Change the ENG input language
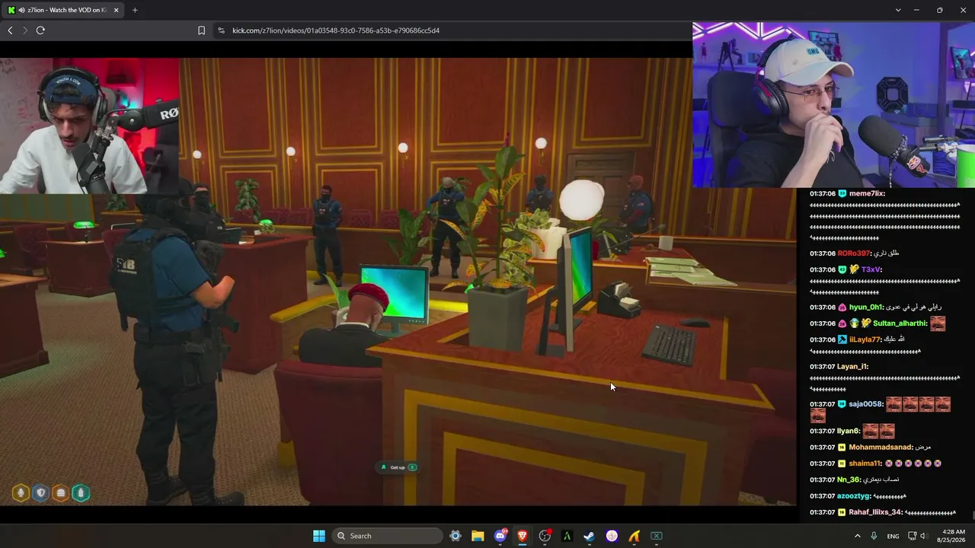Viewport: 975px width, 548px height. (893, 536)
